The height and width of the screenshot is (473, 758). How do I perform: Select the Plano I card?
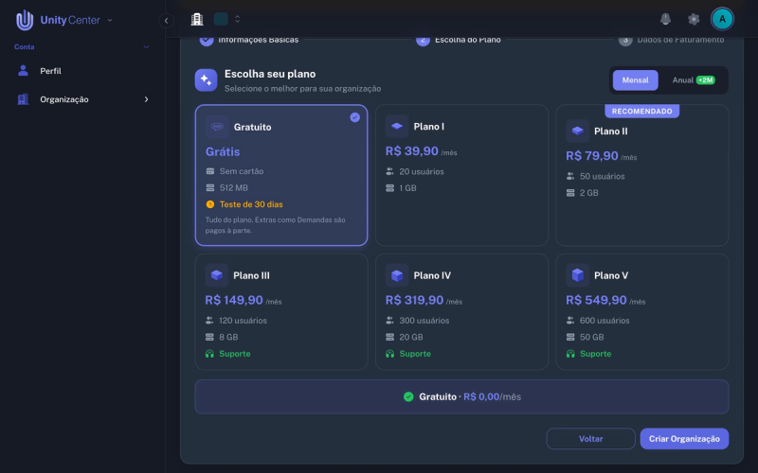click(461, 175)
